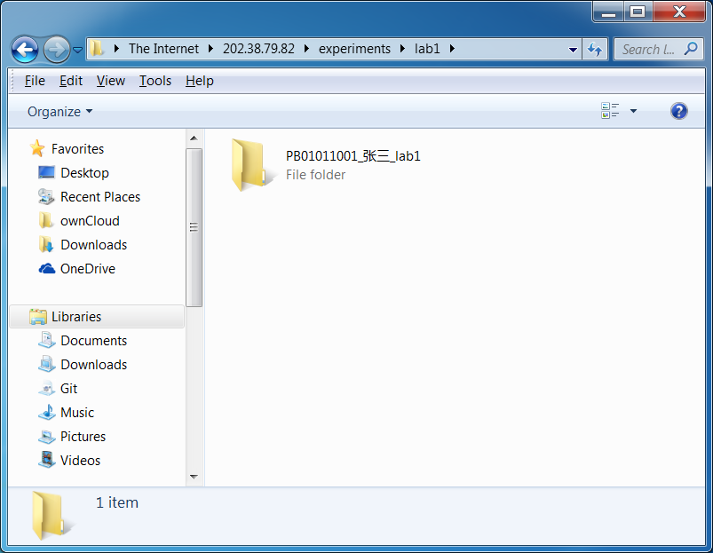Open the Edit menu
The width and height of the screenshot is (713, 553).
[x=71, y=81]
